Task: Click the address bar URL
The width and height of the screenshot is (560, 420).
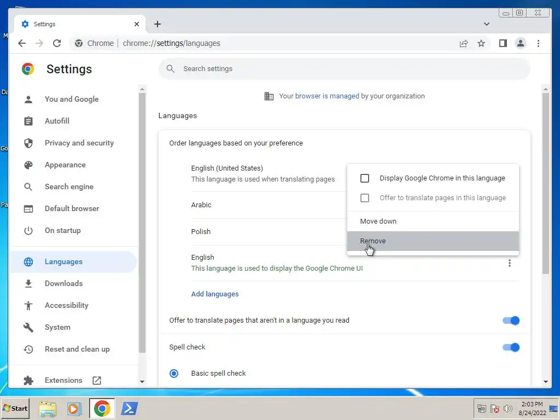Action: pyautogui.click(x=171, y=43)
